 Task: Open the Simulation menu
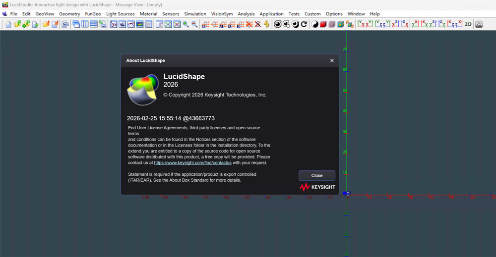coord(195,14)
